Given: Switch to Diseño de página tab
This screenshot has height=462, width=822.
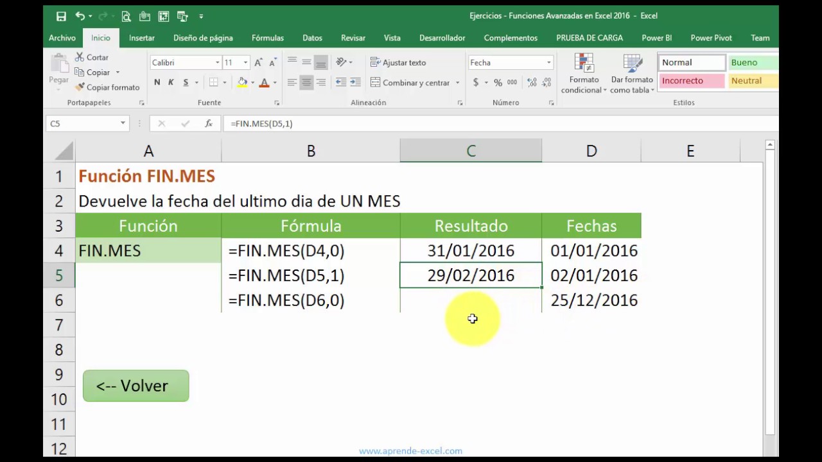Looking at the screenshot, I should 203,38.
